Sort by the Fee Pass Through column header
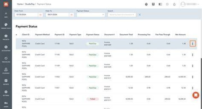This screenshot has height=109, width=202. click(163, 34)
